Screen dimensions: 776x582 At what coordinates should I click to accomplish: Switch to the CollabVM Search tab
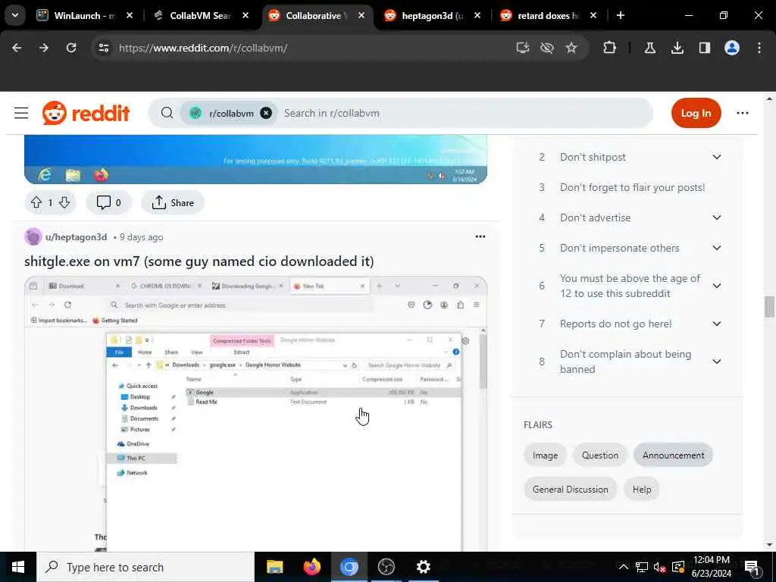[x=200, y=15]
